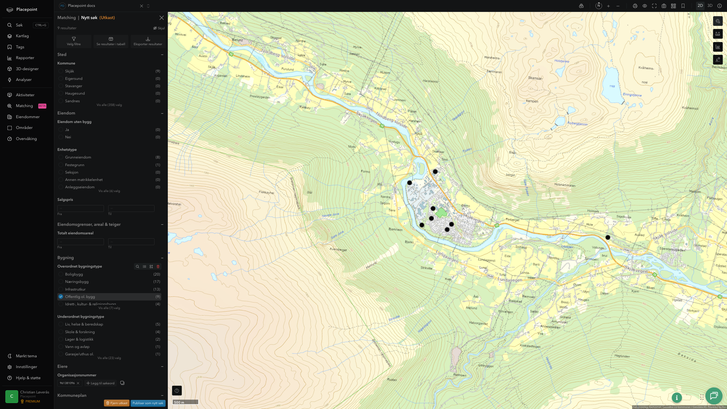Open the grid dots handle near chat
Screen dimensions: 727x409
click(x=702, y=397)
